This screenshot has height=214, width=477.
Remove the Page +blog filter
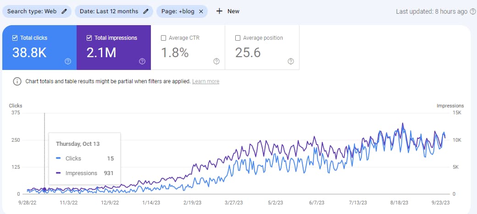click(x=201, y=11)
